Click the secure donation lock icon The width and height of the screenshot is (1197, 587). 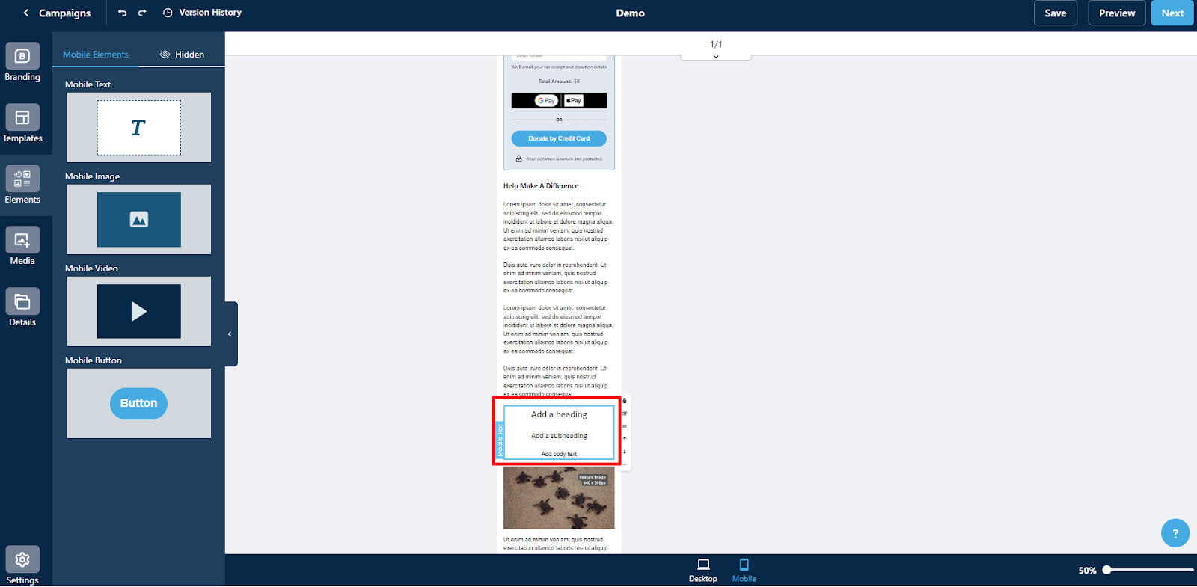point(518,159)
